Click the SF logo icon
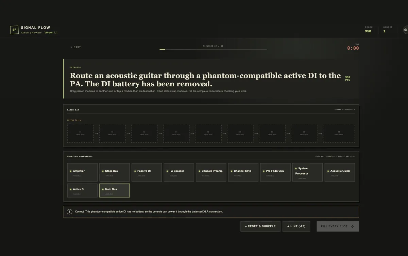 click(x=14, y=30)
